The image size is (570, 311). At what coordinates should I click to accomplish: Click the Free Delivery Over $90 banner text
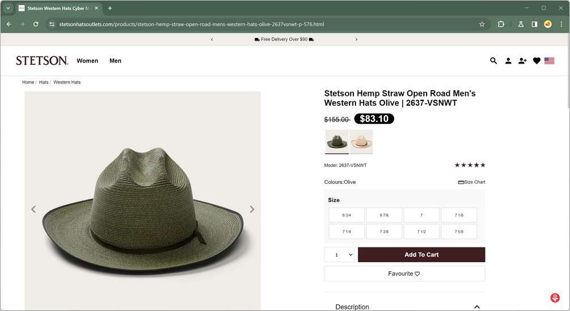[x=284, y=39]
